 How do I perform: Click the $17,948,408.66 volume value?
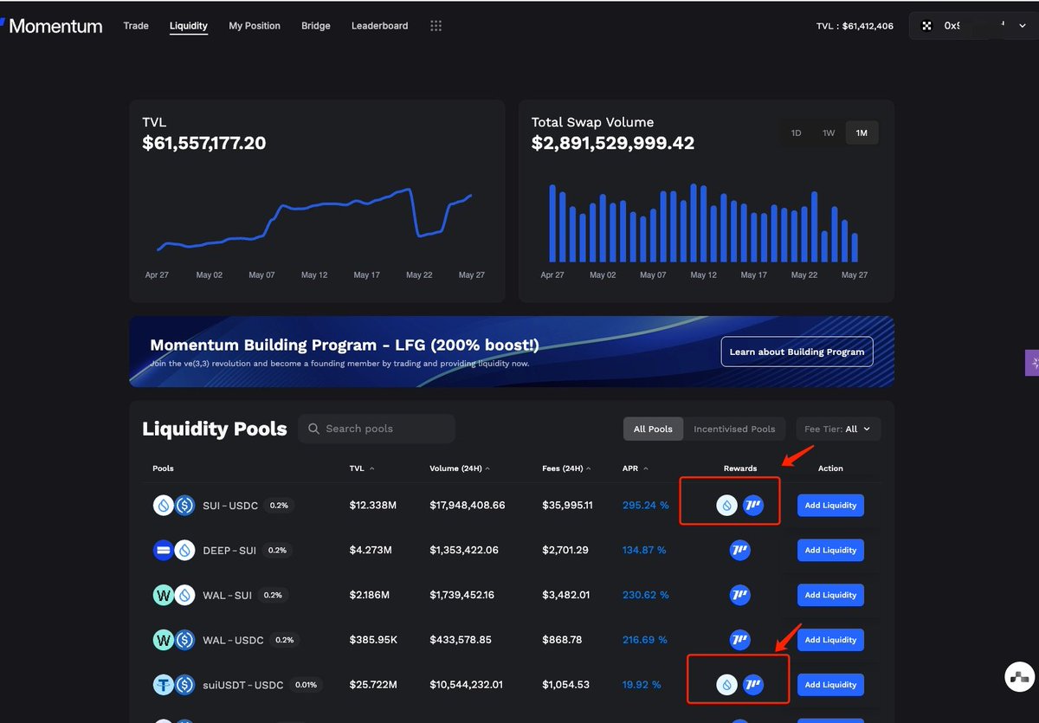click(468, 506)
